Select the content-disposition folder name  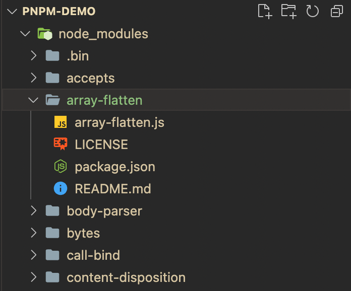click(126, 278)
